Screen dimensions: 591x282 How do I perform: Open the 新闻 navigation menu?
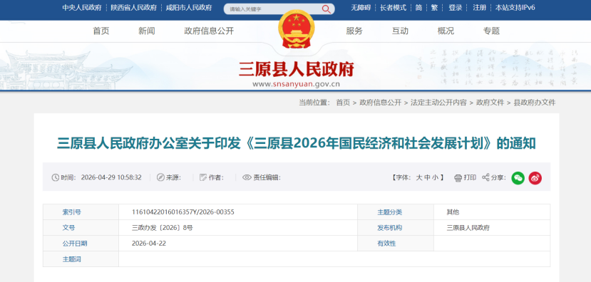click(x=147, y=31)
